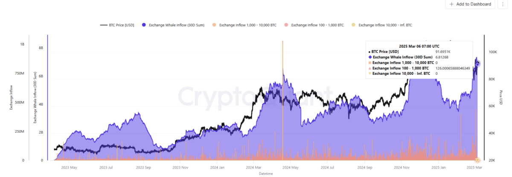Click the purple hover marker at chart's right edge
The width and height of the screenshot is (512, 177).
[478, 63]
